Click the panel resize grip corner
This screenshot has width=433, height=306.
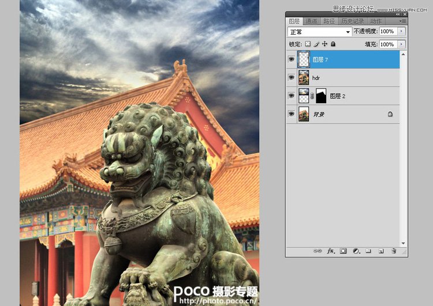tap(404, 252)
